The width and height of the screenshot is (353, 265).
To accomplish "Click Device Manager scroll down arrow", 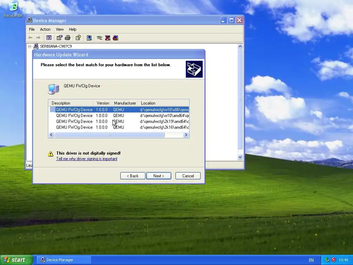I will tap(240, 157).
